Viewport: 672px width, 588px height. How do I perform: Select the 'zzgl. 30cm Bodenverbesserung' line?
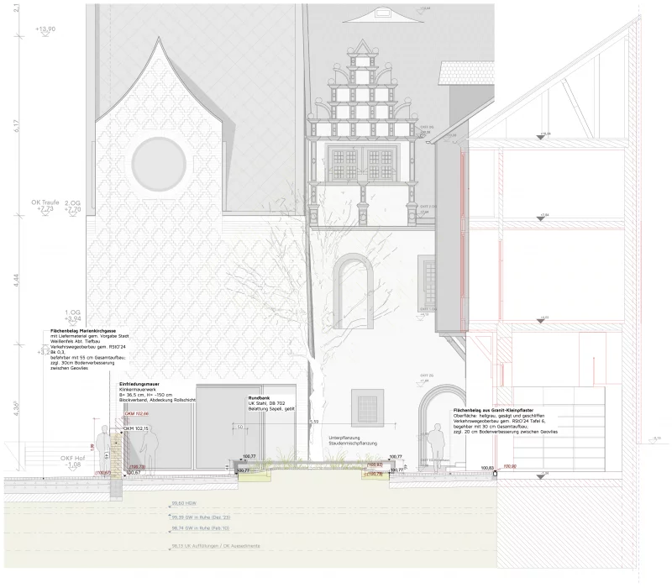point(82,363)
